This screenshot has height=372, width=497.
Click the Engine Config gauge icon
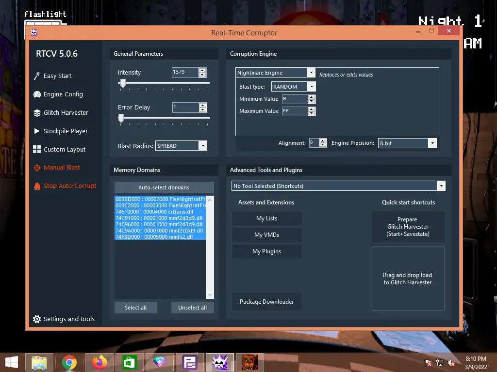pos(37,94)
